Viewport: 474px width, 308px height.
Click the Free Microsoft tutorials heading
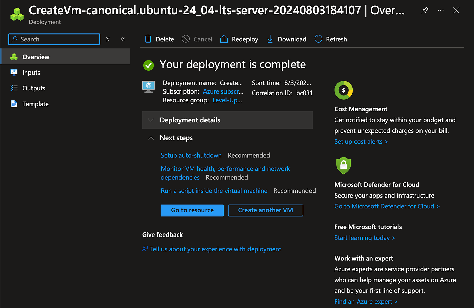[368, 227]
